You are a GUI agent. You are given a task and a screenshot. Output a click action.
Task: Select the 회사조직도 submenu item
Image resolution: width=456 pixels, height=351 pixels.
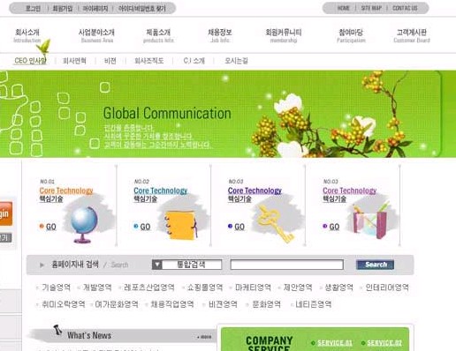[149, 61]
